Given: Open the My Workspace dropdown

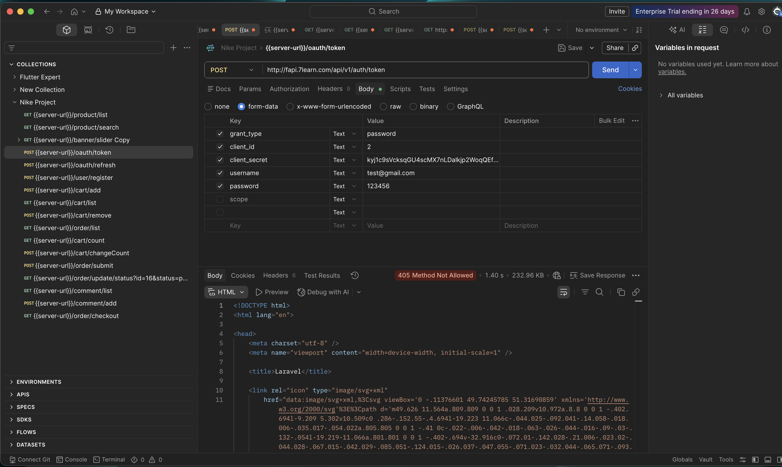Looking at the screenshot, I should click(x=126, y=12).
